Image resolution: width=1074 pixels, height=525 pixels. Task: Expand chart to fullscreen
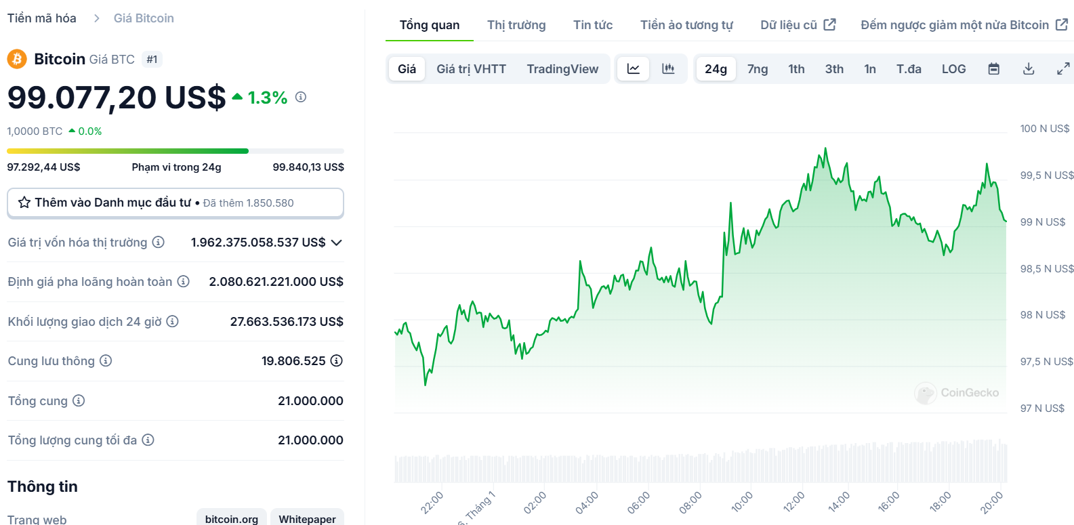1063,68
